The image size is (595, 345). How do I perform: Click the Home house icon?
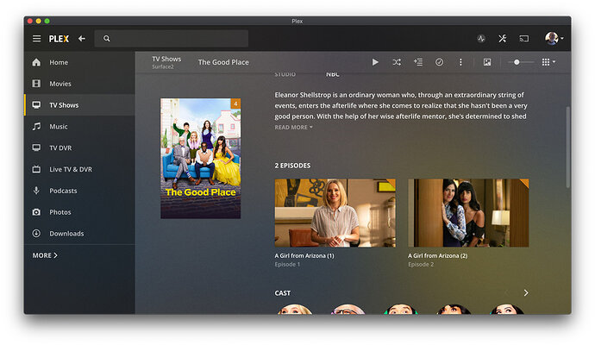point(36,62)
